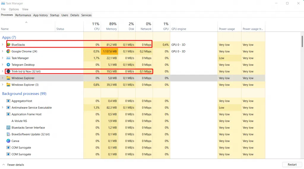Click the vertical scrollbar thumb
The height and width of the screenshot is (169, 304).
[x=302, y=41]
